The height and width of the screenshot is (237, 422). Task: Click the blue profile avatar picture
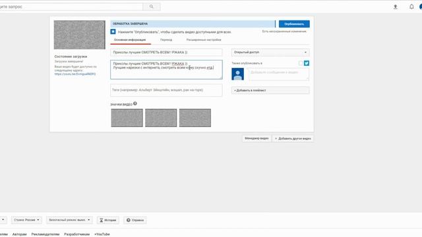(x=237, y=74)
